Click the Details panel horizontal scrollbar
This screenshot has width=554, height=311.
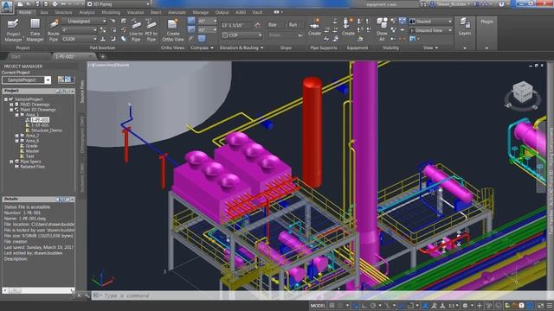38,290
